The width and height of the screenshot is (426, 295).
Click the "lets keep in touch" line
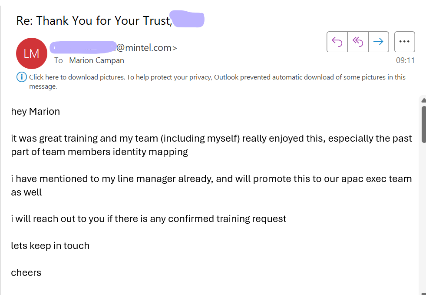(50, 245)
